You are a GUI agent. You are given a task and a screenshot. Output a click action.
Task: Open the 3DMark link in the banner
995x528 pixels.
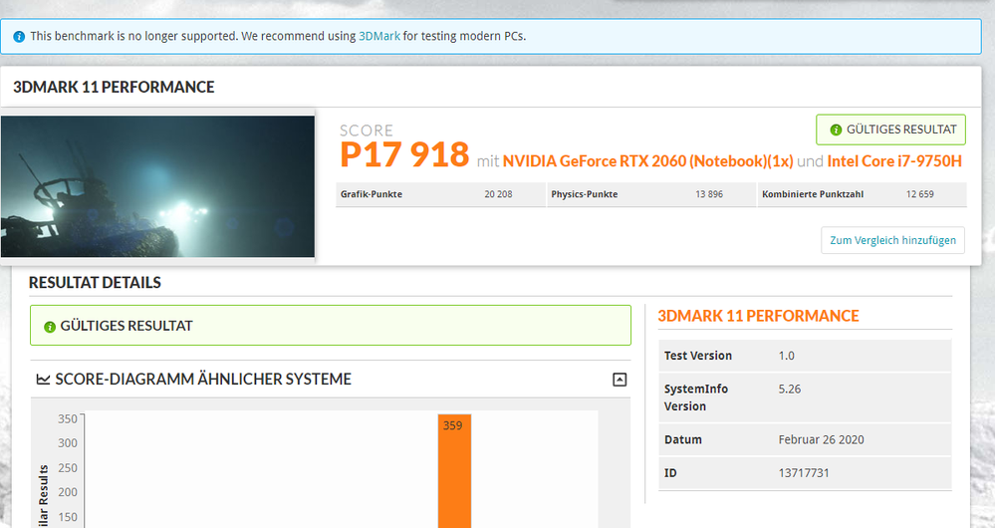pos(379,37)
